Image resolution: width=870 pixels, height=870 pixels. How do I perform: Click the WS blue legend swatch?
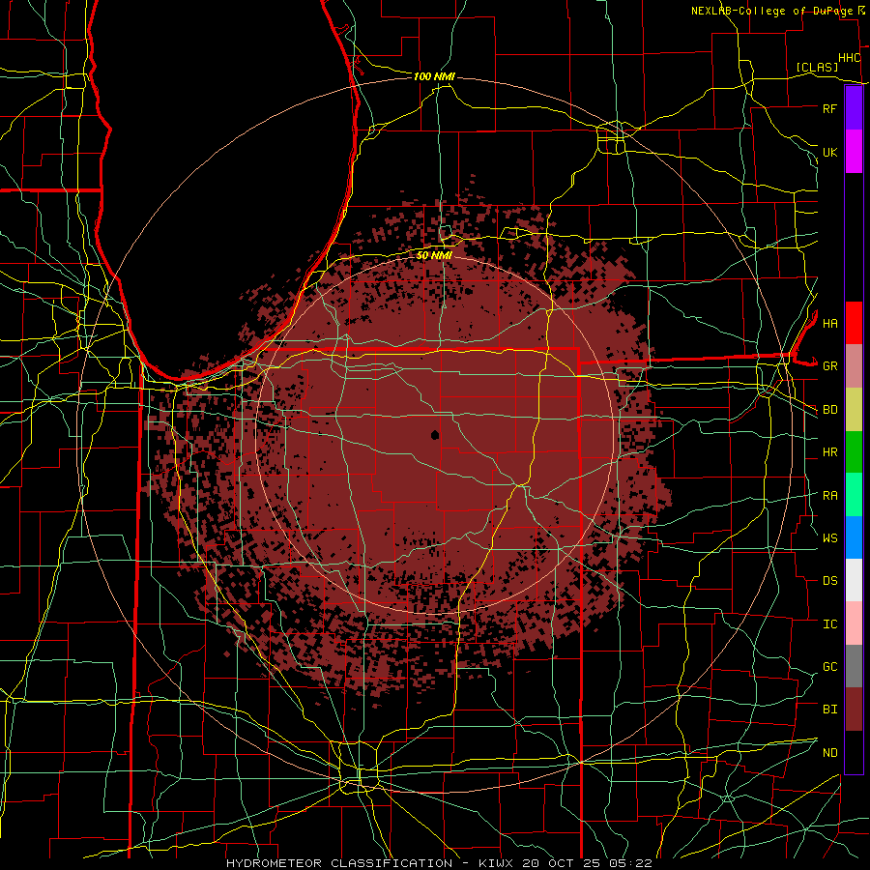854,537
